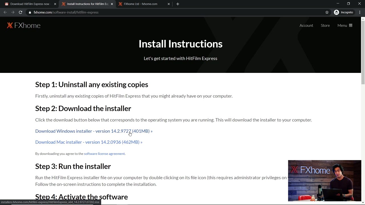Open the Chrome three-dot menu
The width and height of the screenshot is (365, 205).
point(360,12)
